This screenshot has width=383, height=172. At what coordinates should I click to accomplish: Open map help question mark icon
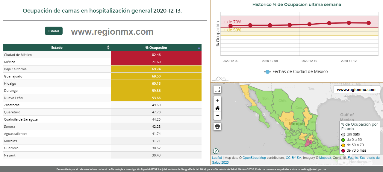click(x=216, y=151)
